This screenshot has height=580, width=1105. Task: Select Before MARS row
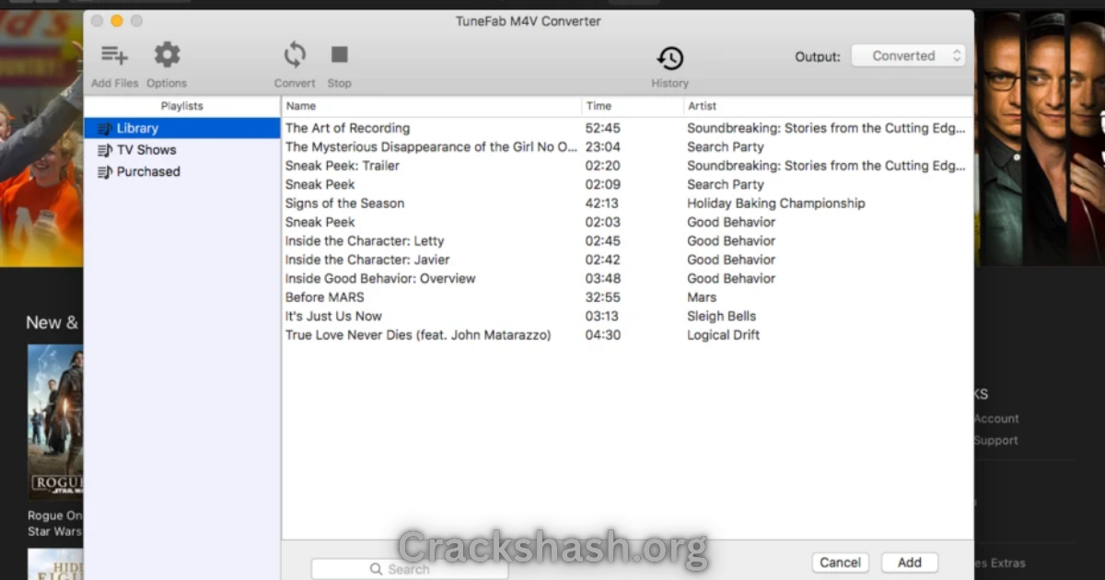[627, 297]
